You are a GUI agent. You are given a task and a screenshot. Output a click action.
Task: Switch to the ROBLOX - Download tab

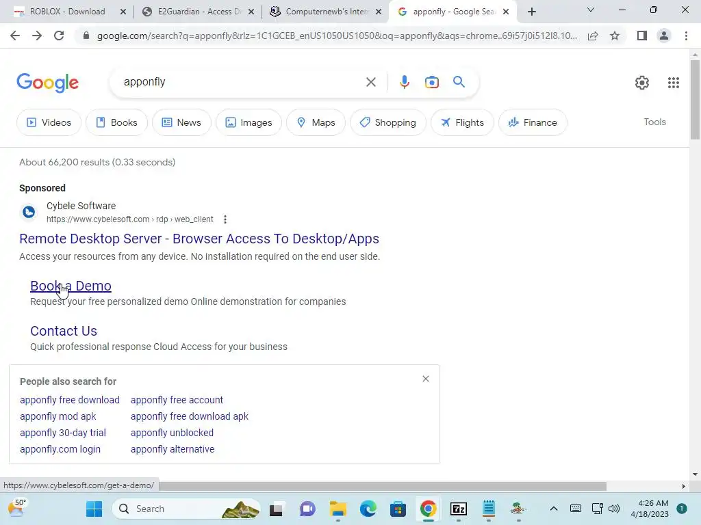(x=67, y=12)
